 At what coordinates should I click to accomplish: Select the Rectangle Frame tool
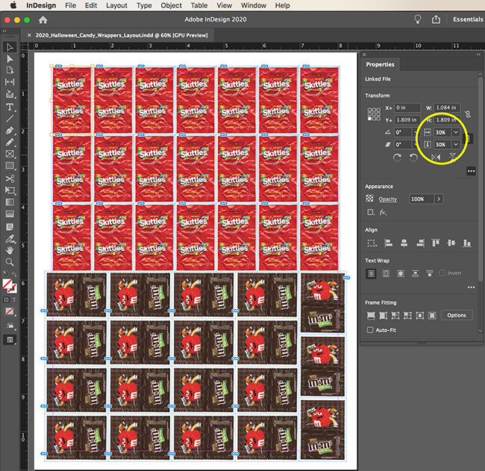coord(10,154)
